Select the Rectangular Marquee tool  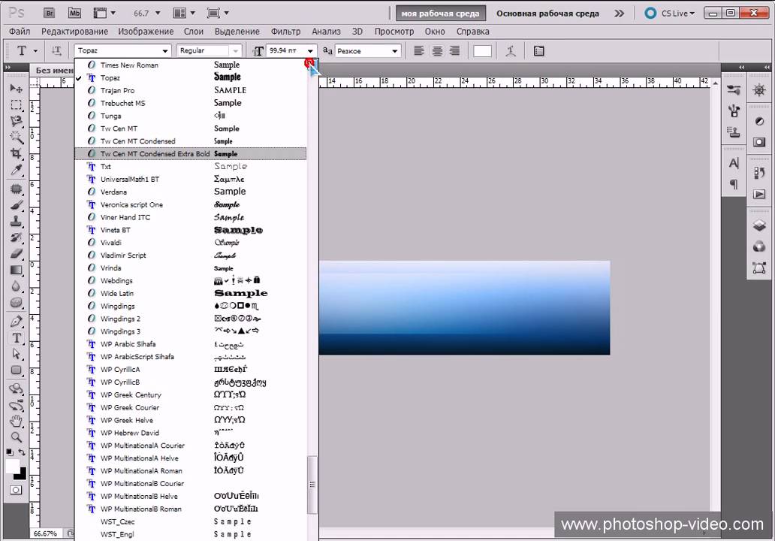17,105
